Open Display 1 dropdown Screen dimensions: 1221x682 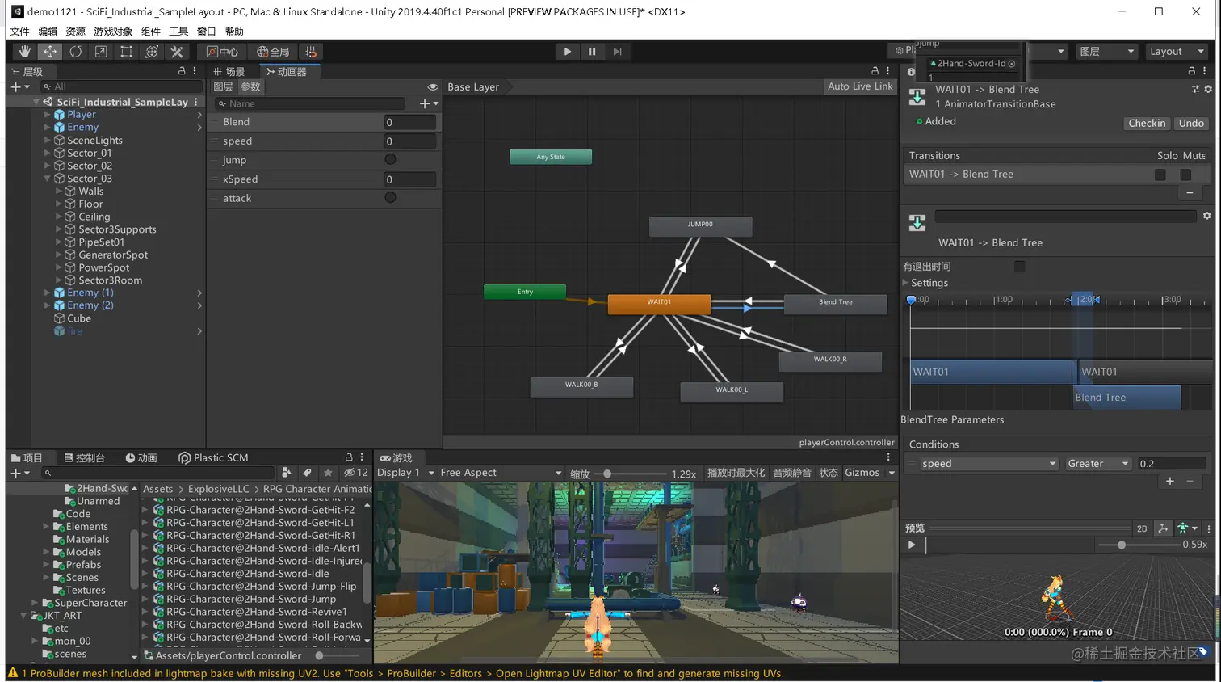[405, 473]
